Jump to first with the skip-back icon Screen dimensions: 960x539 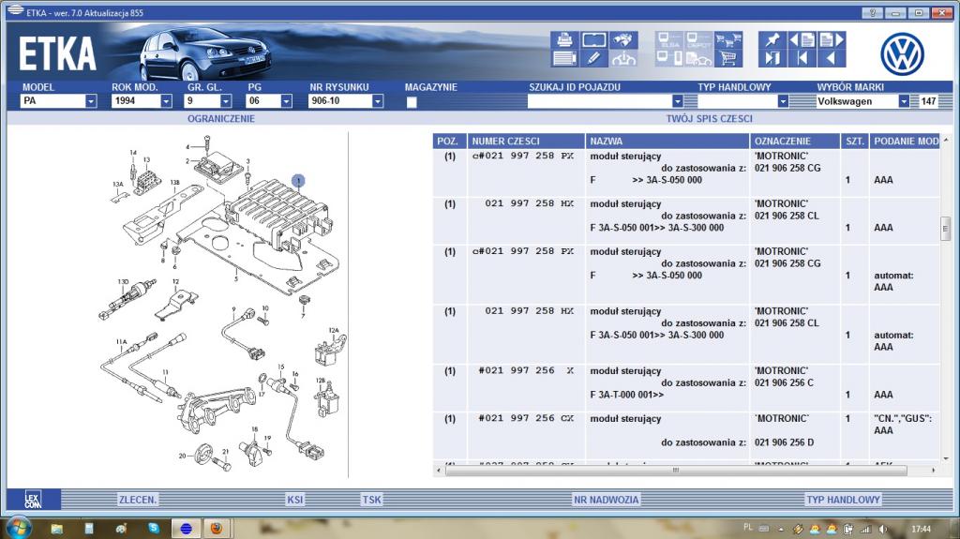point(802,59)
